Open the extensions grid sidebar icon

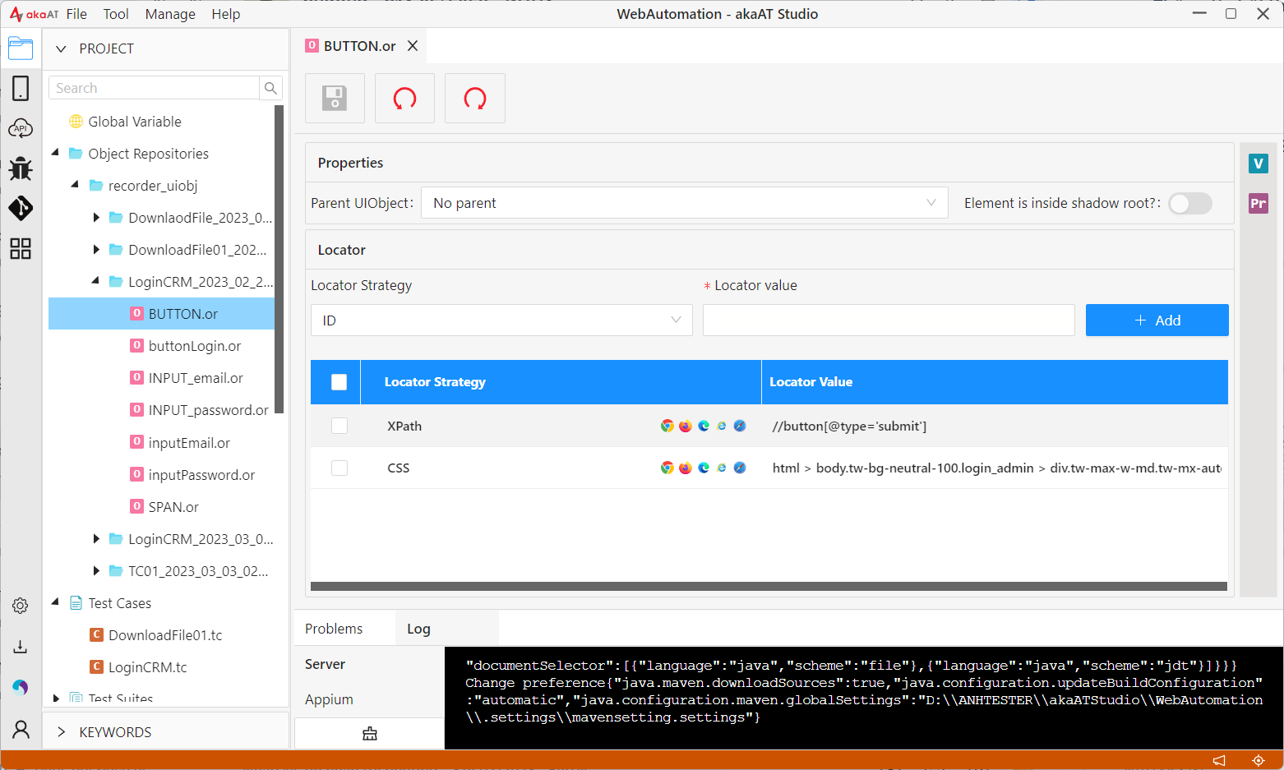pyautogui.click(x=21, y=248)
